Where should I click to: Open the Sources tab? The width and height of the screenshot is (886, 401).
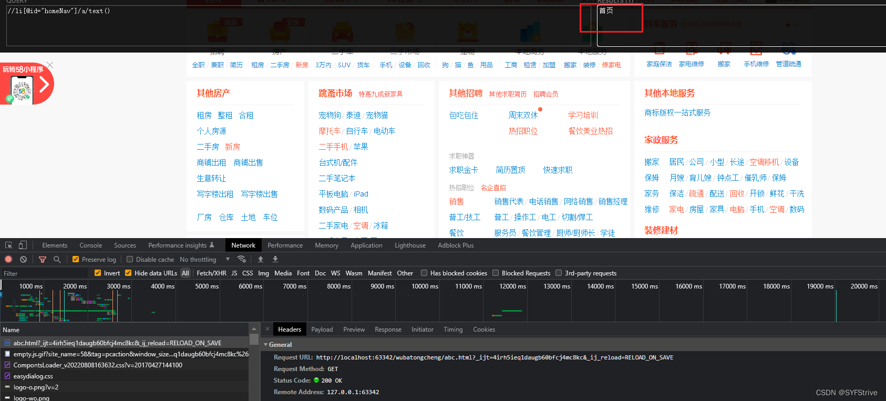point(125,245)
